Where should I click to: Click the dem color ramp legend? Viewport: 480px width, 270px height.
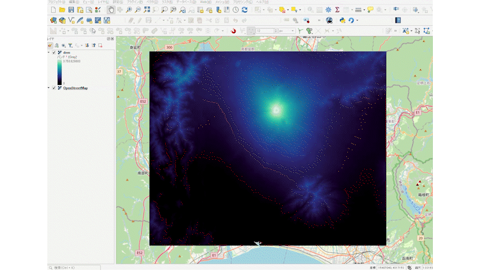(60, 72)
